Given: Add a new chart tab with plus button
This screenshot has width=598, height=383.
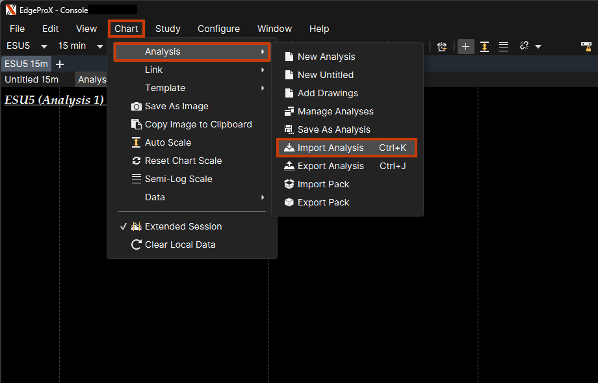Looking at the screenshot, I should tap(60, 64).
